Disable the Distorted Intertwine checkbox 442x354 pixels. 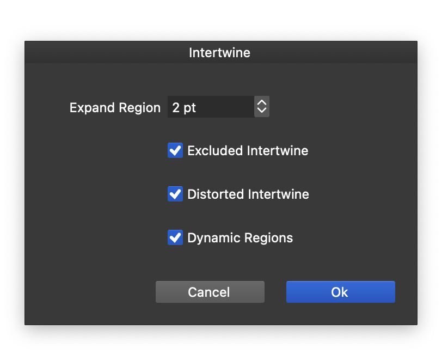tap(175, 194)
